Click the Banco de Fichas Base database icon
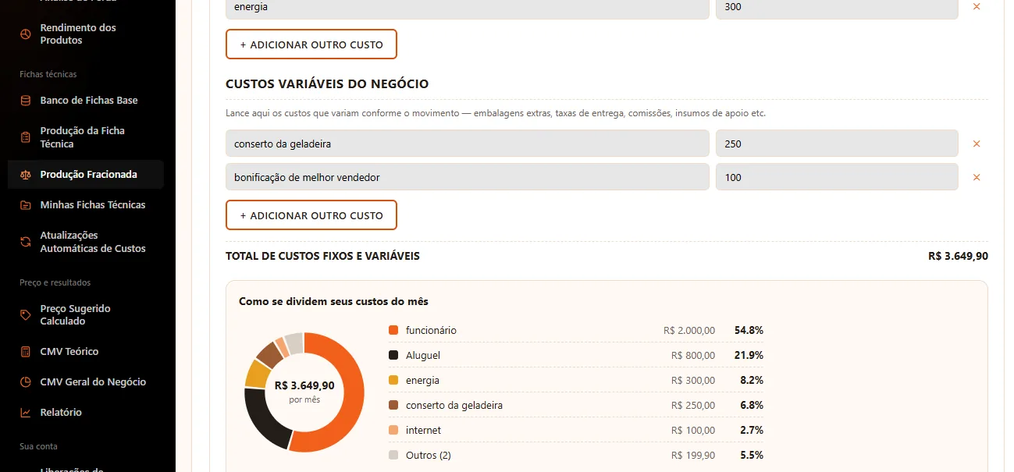Viewport: 1014px width, 472px height. (x=25, y=100)
